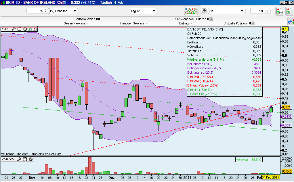
Task: Close the Kurs price panel
Action: click(x=25, y=29)
